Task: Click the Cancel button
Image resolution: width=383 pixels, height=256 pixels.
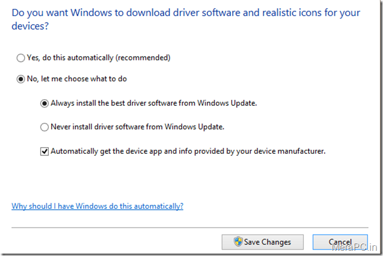Action: coord(340,242)
